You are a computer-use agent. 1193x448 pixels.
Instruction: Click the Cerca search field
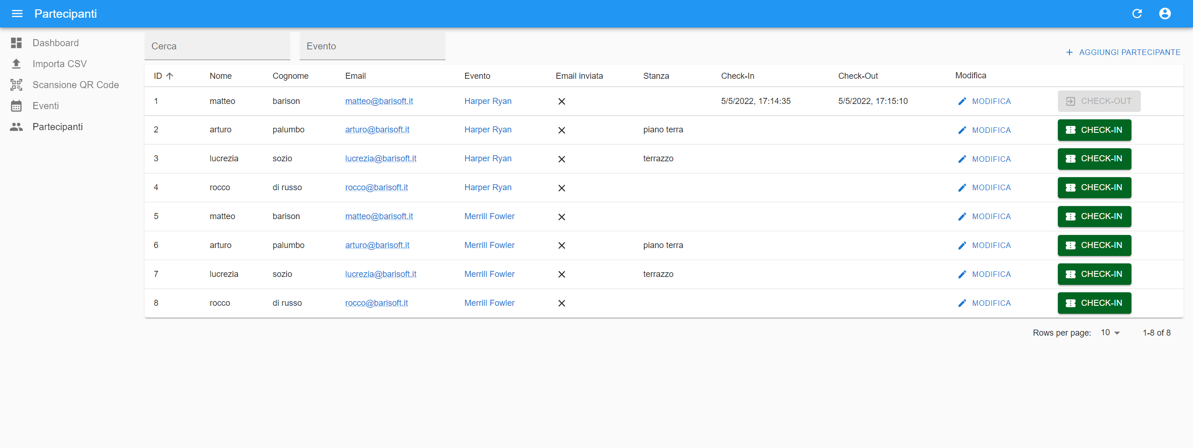tap(217, 46)
